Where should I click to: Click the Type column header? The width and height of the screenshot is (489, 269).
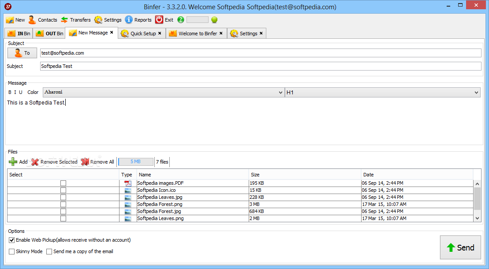click(x=127, y=175)
